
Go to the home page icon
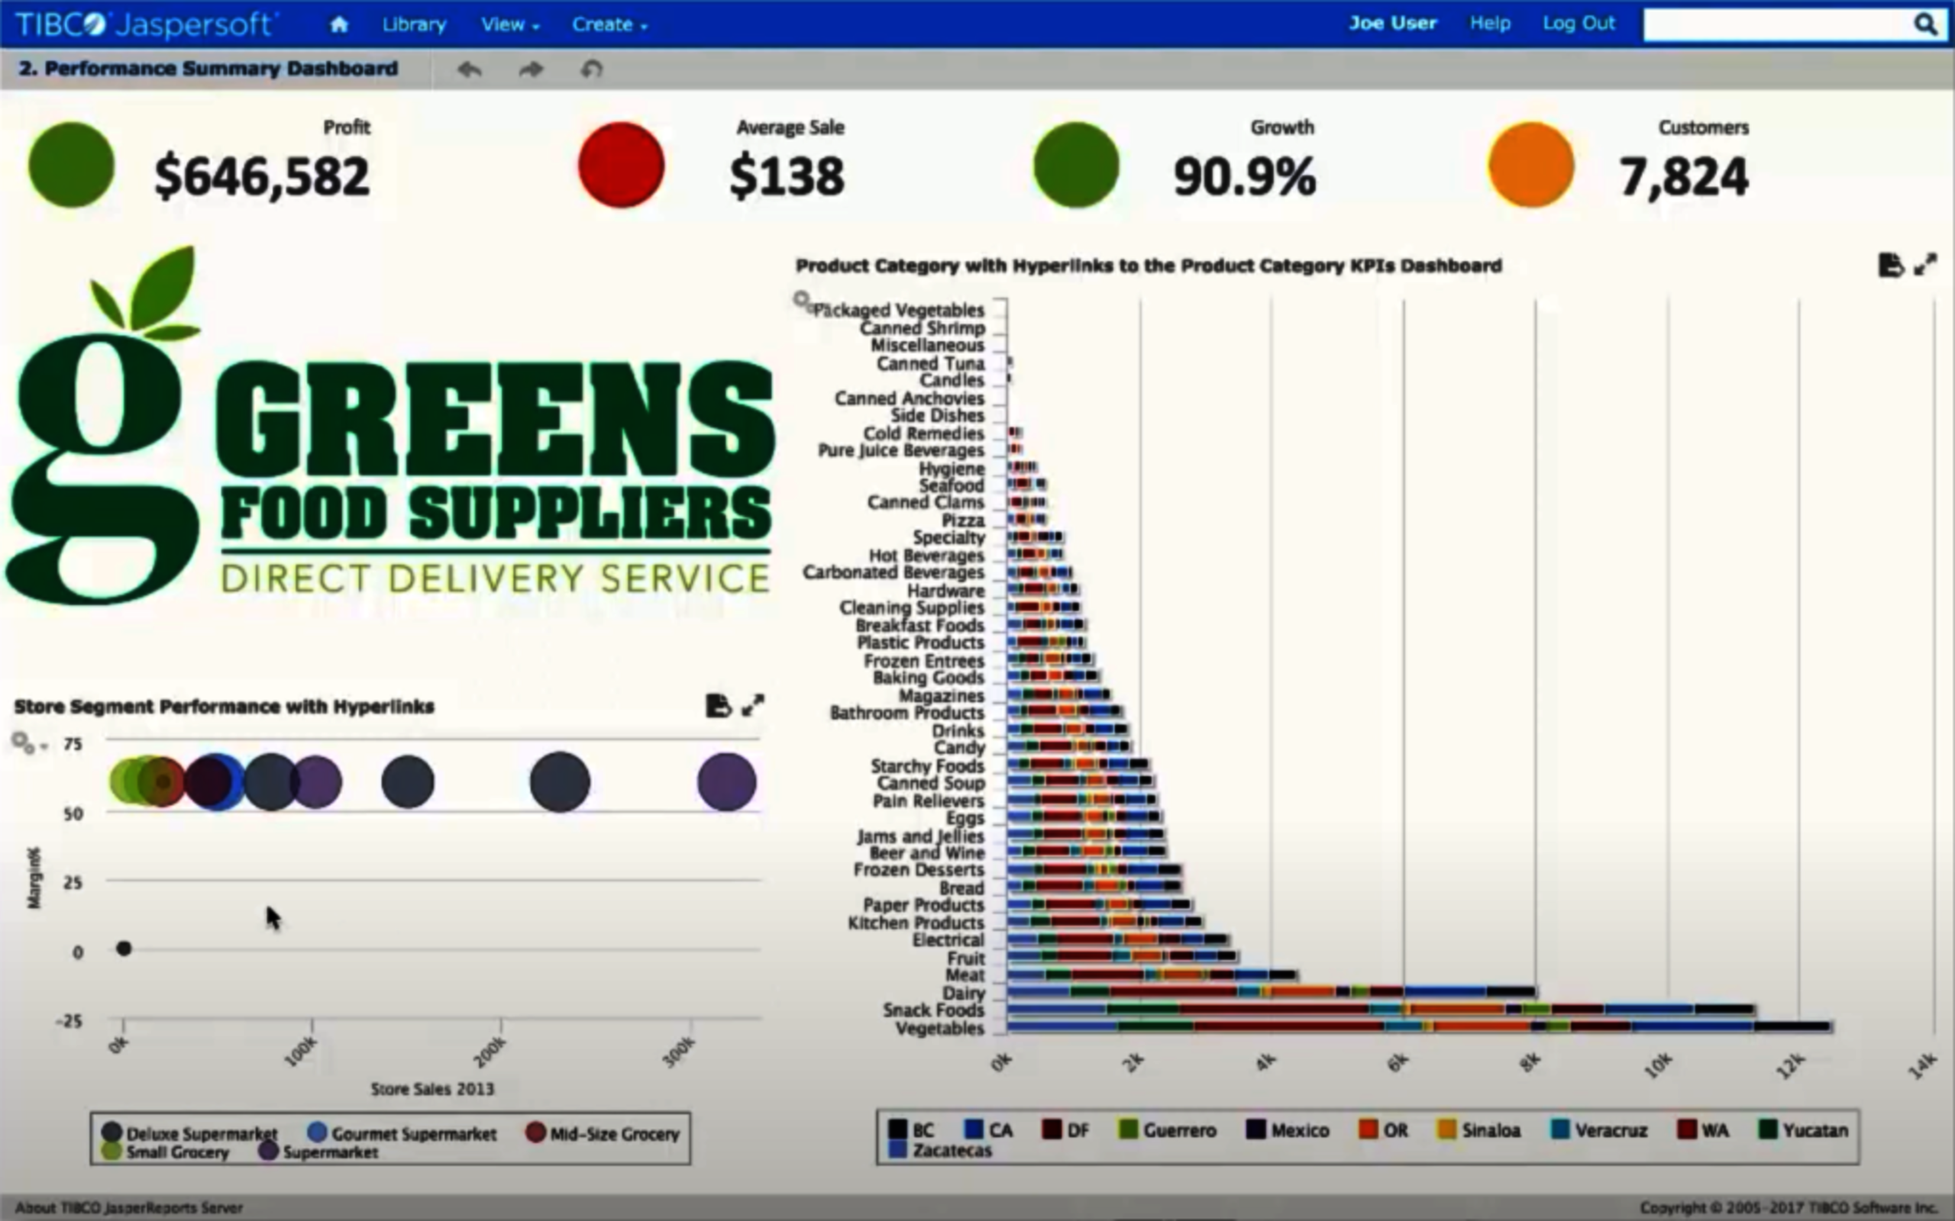click(339, 24)
